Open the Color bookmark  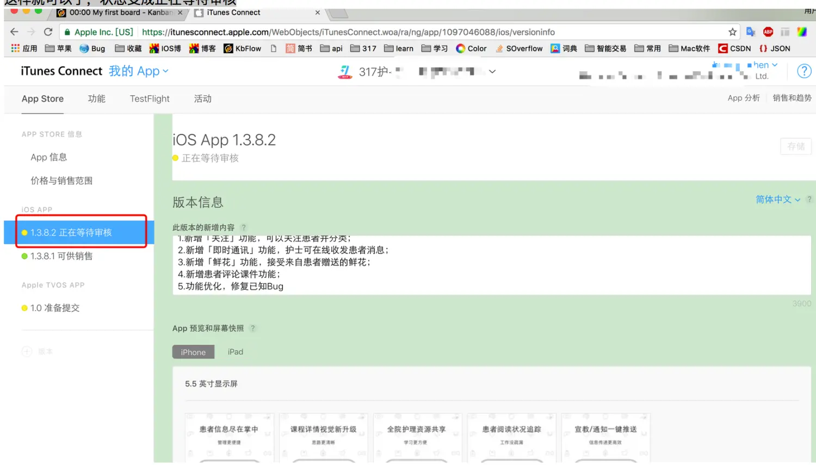point(471,48)
